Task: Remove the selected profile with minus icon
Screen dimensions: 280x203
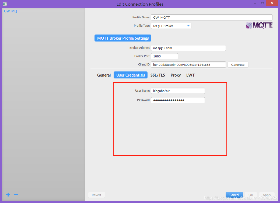Action: [x=16, y=195]
